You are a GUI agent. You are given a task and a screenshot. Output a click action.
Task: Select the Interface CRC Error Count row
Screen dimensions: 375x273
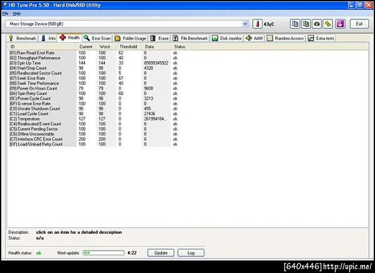[94, 139]
